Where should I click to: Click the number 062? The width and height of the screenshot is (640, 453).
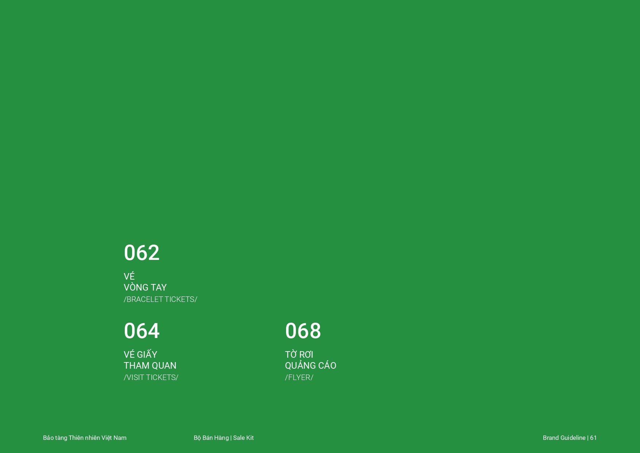(x=142, y=253)
